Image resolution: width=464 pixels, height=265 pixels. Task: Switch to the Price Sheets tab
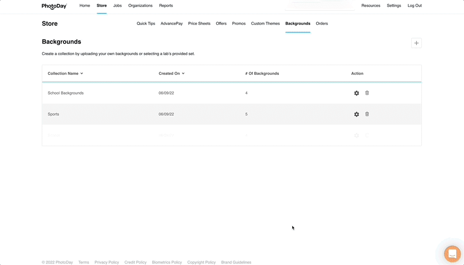(199, 23)
